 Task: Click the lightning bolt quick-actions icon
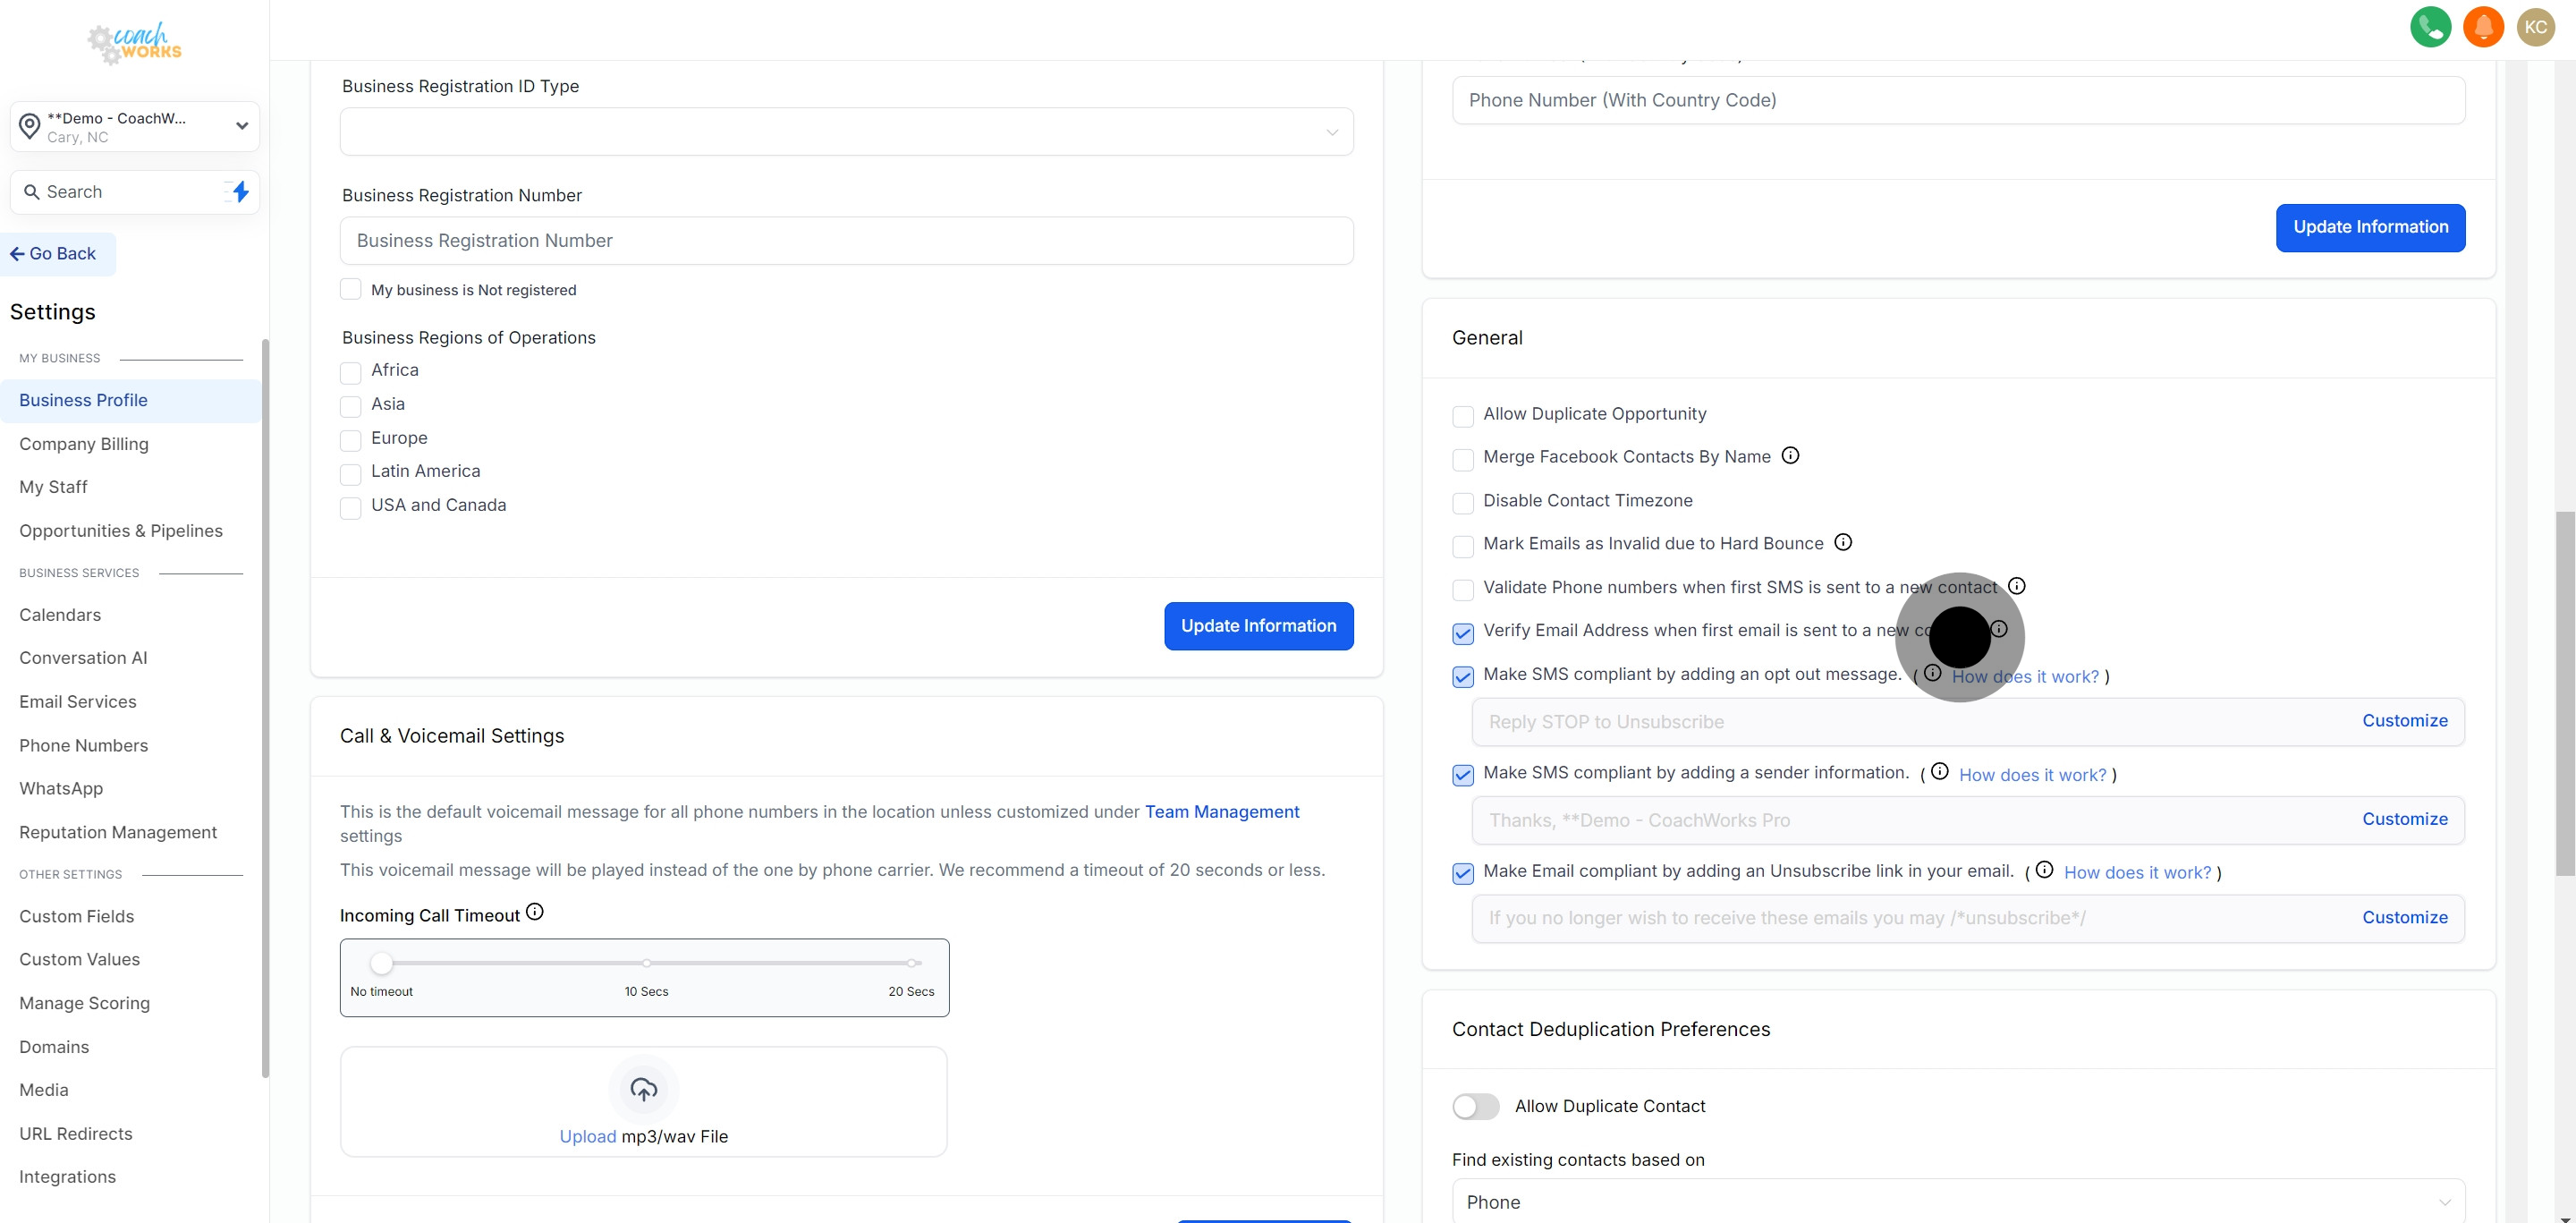point(240,191)
